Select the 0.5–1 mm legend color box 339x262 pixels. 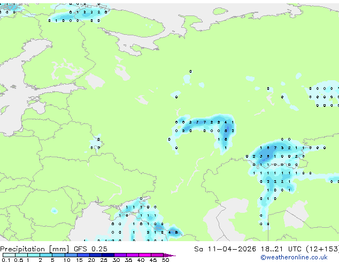(21, 255)
